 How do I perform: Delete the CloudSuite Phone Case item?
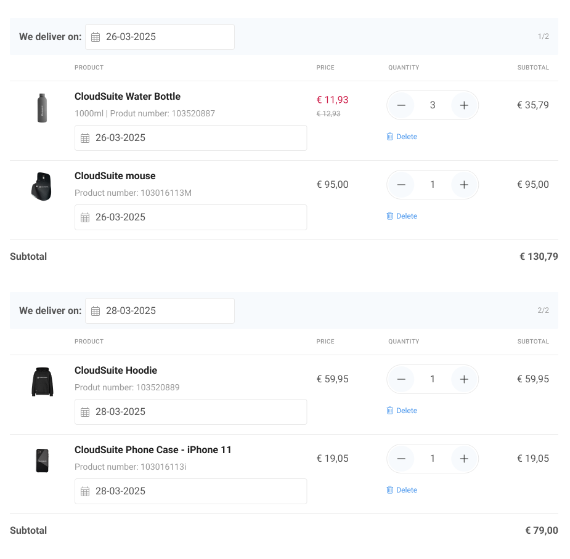coord(402,490)
